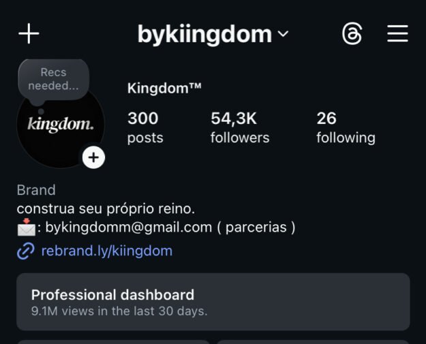
Task: Tap the "construa seu próprio reino." bio text
Action: tap(106, 208)
